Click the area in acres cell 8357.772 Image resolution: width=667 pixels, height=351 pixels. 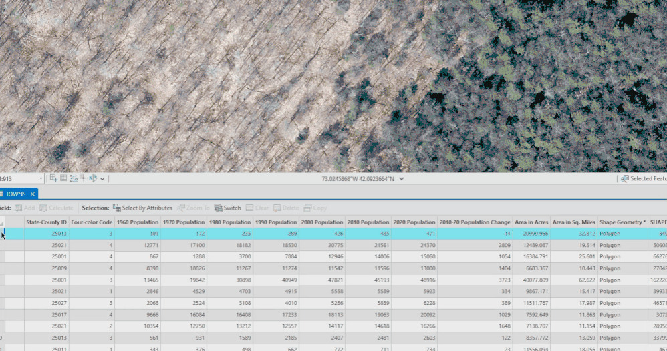[x=531, y=338]
